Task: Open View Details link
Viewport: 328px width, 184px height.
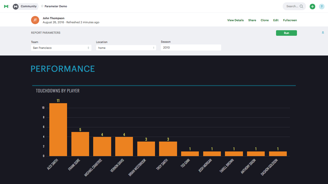Action: click(x=235, y=20)
